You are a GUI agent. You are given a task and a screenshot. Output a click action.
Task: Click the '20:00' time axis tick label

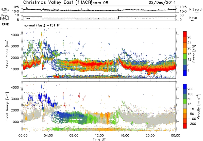coord(150,136)
